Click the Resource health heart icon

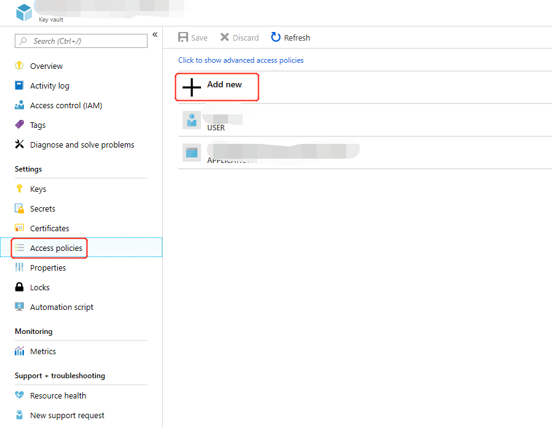coord(19,395)
